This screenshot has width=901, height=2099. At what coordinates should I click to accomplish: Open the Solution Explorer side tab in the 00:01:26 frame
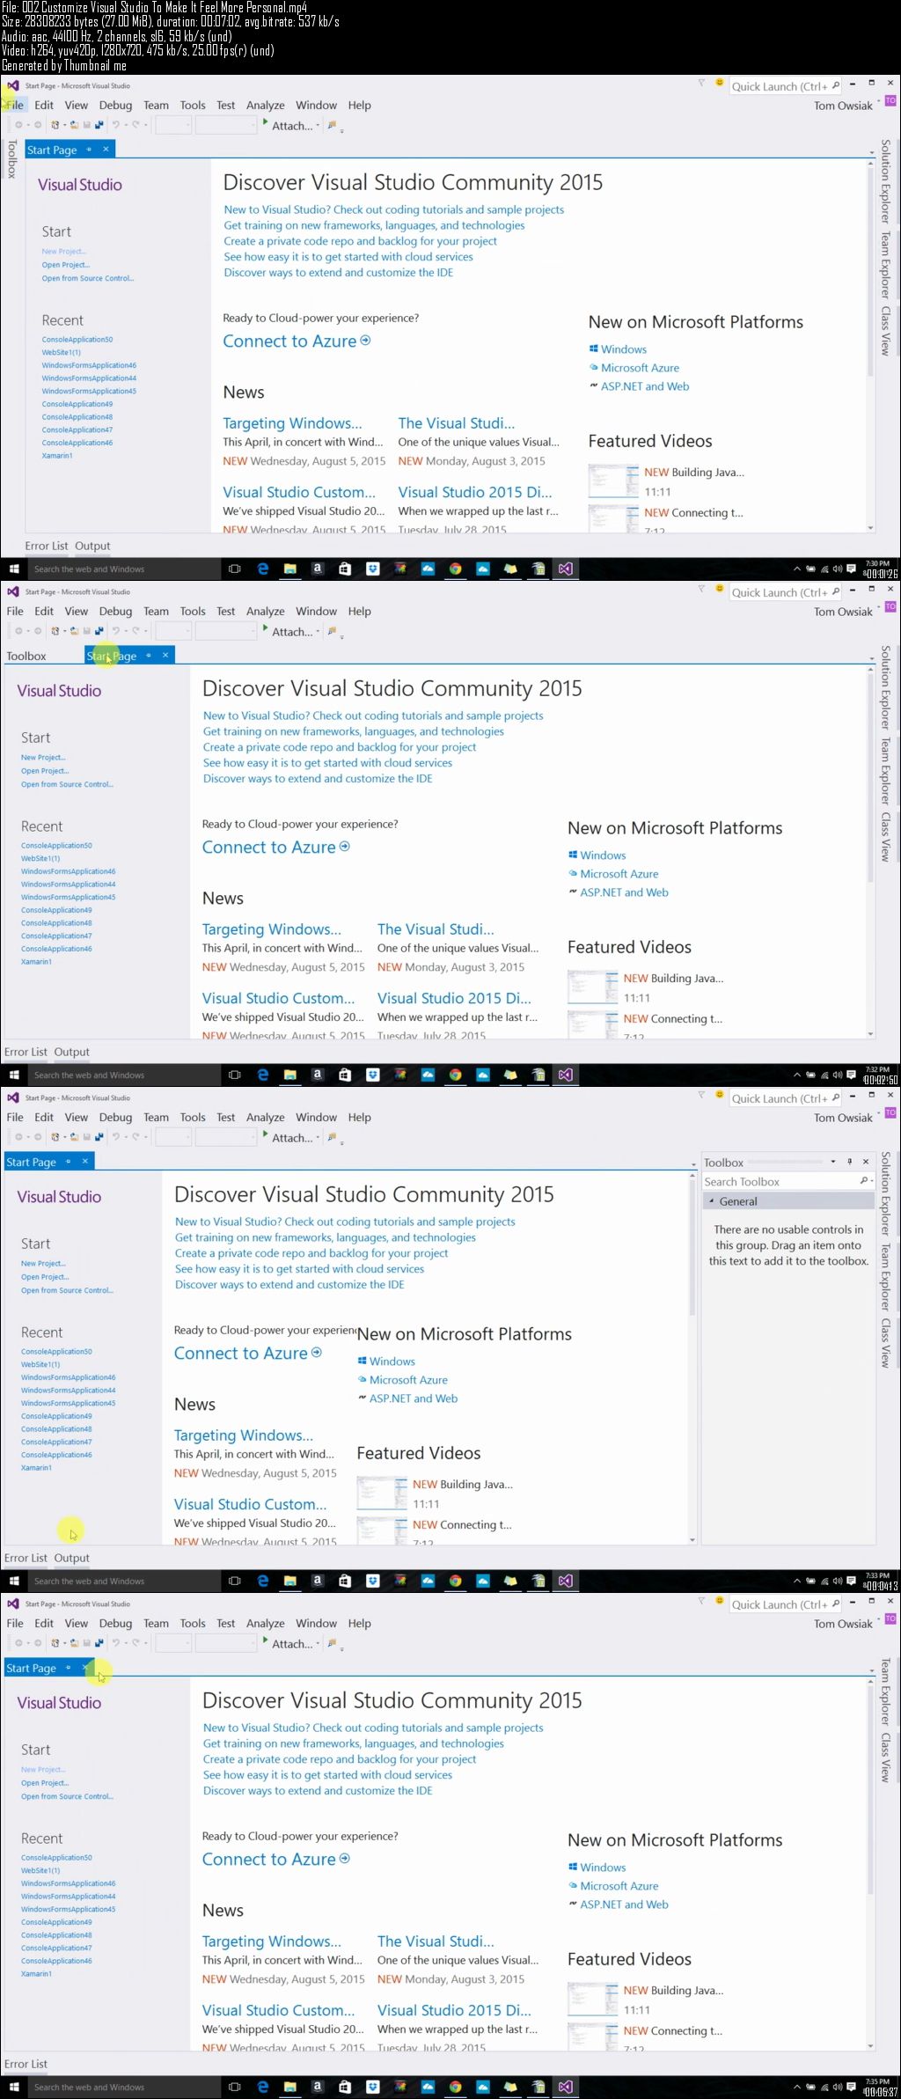click(885, 180)
